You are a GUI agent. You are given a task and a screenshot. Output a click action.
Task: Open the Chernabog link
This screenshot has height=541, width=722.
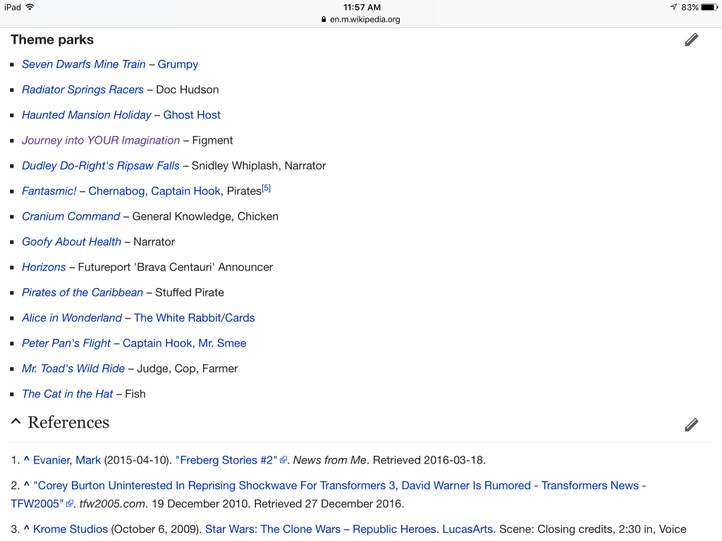coord(116,191)
